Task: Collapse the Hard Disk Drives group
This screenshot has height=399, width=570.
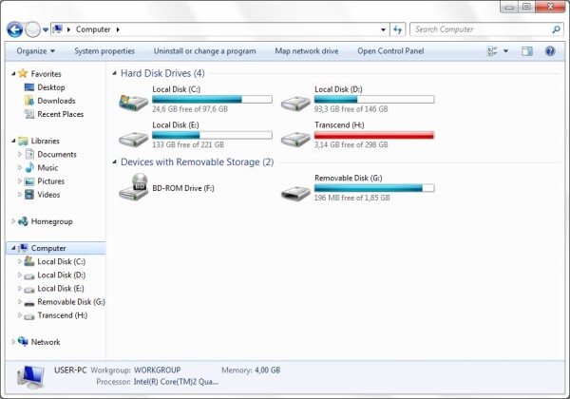Action: point(114,73)
